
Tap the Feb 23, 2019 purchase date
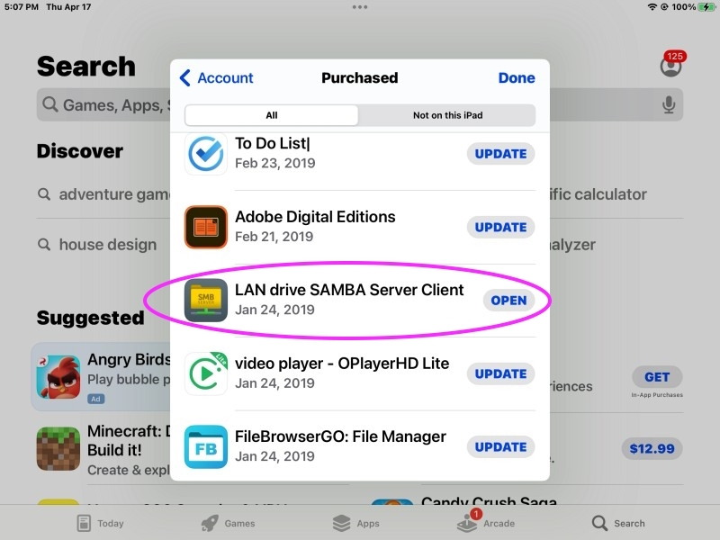click(x=275, y=163)
